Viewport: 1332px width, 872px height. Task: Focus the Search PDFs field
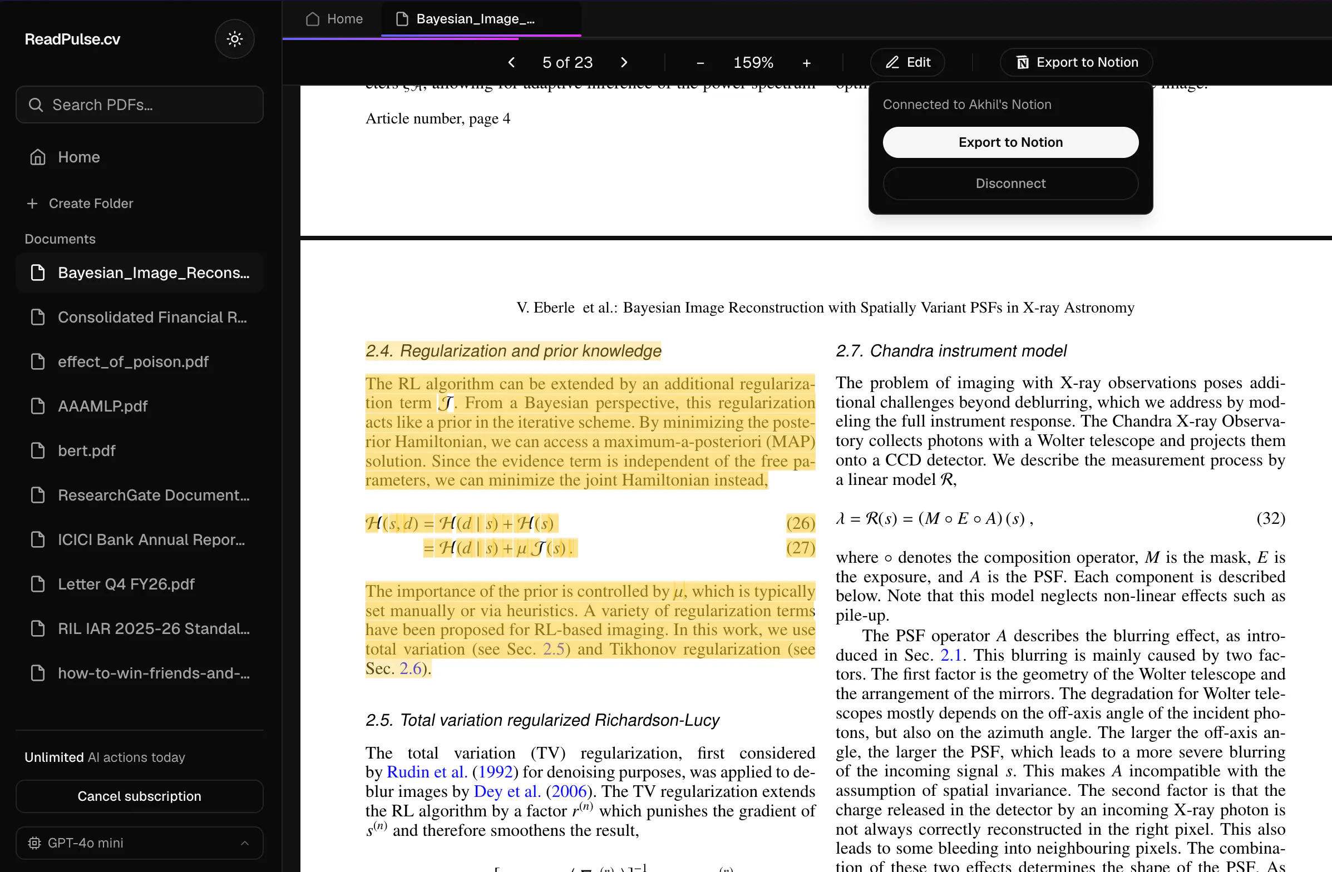[x=139, y=105]
